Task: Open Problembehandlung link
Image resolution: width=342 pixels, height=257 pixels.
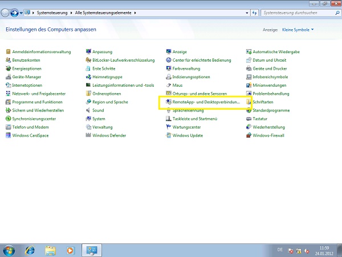Action: (x=271, y=94)
